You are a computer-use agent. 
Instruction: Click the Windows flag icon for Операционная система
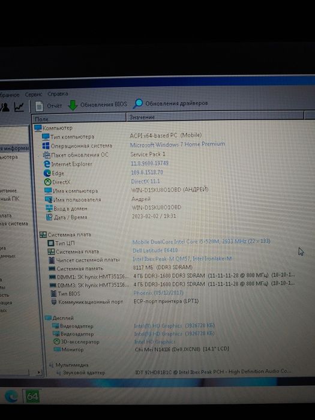coord(46,146)
